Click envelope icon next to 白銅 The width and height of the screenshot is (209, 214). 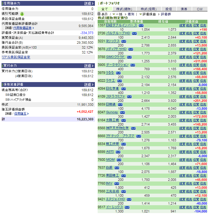click(x=117, y=168)
